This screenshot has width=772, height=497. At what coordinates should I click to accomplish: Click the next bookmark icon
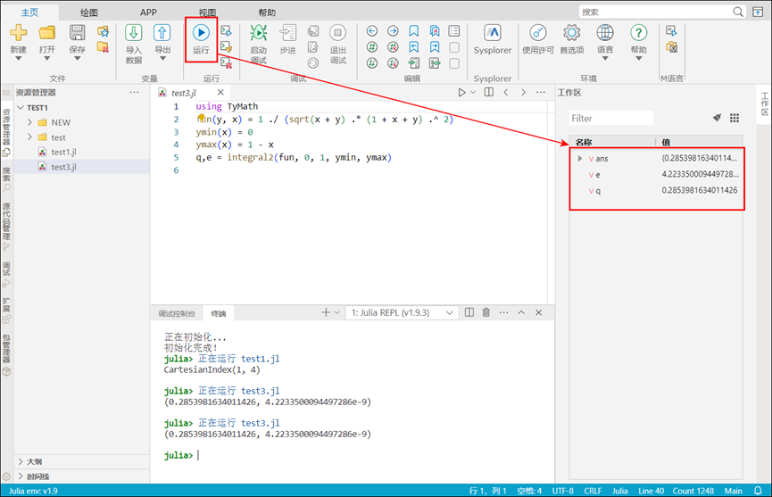coord(435,47)
